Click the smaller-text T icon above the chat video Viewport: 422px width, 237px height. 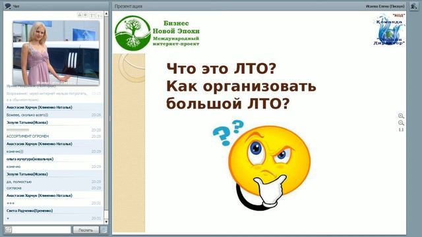point(99,16)
